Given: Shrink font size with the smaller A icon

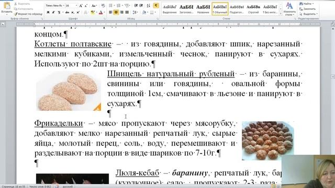Looking at the screenshot, I should 86,6.
